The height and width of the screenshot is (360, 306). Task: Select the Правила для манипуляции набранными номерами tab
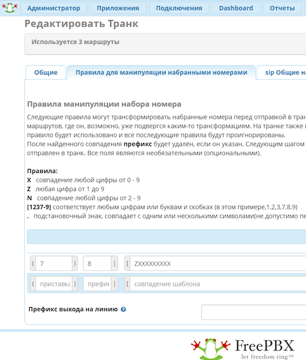[x=161, y=73]
